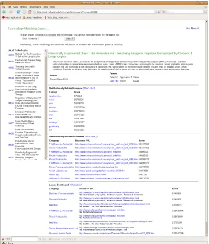
Task: Select technology 0081 Polyethylene Glycol
Action: coord(11,145)
